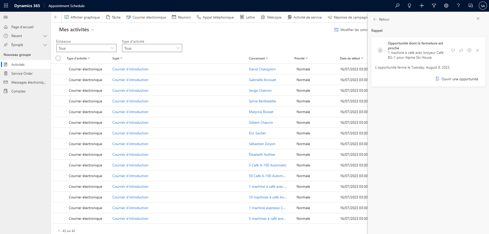
Task: Open Messages électroniques in the sidebar
Action: click(25, 82)
